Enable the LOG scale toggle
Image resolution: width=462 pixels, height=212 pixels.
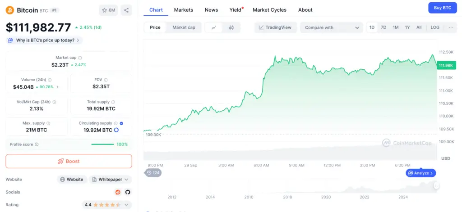click(x=435, y=27)
